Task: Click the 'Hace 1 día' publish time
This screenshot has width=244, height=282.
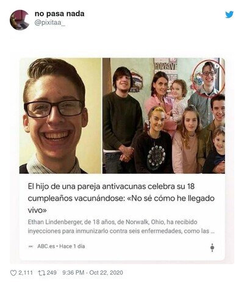Action: (72, 247)
